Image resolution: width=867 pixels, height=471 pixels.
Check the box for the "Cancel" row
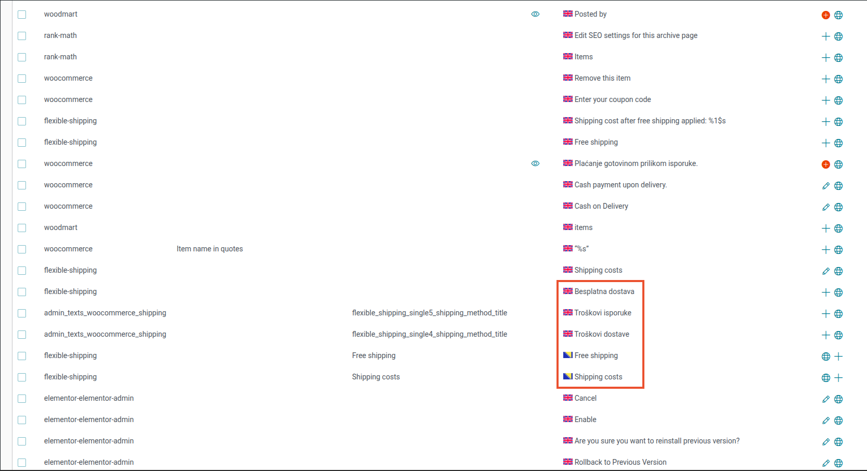(x=22, y=399)
